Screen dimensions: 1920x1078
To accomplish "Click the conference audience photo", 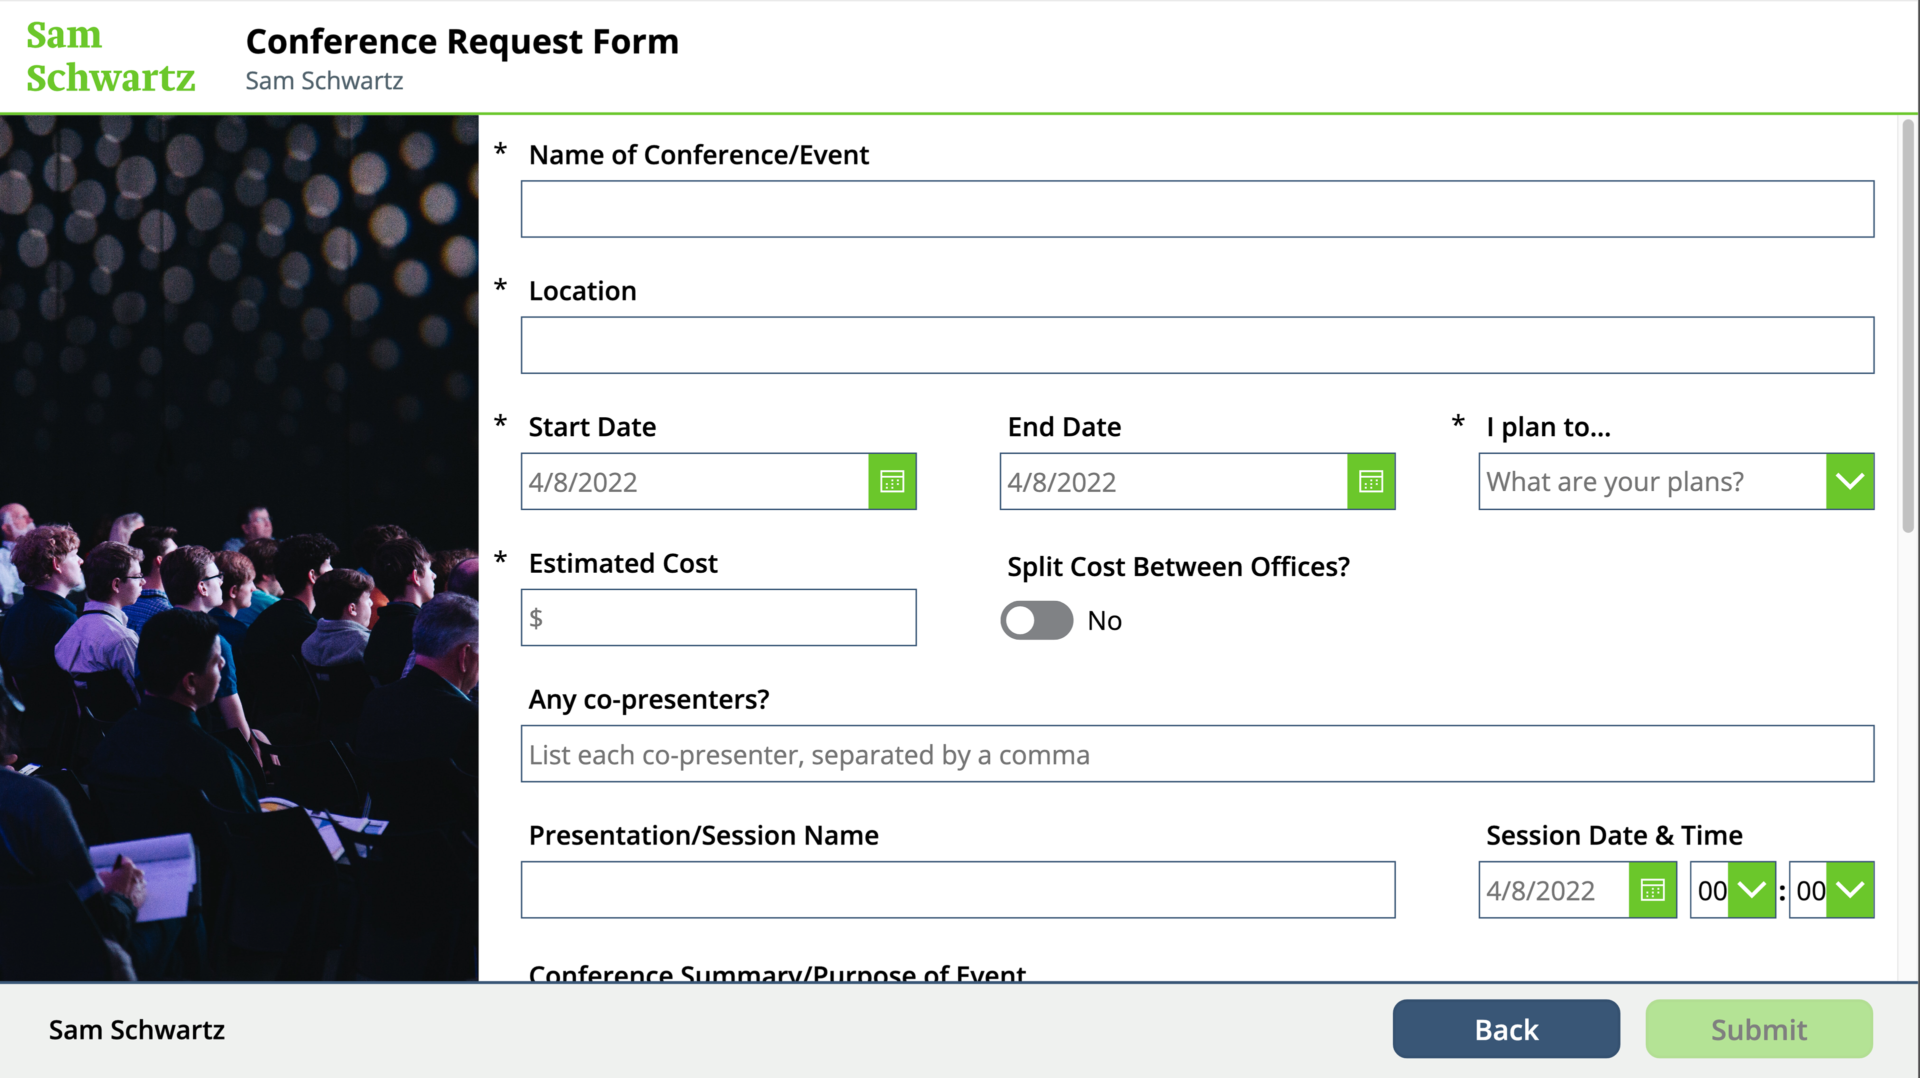I will click(238, 548).
